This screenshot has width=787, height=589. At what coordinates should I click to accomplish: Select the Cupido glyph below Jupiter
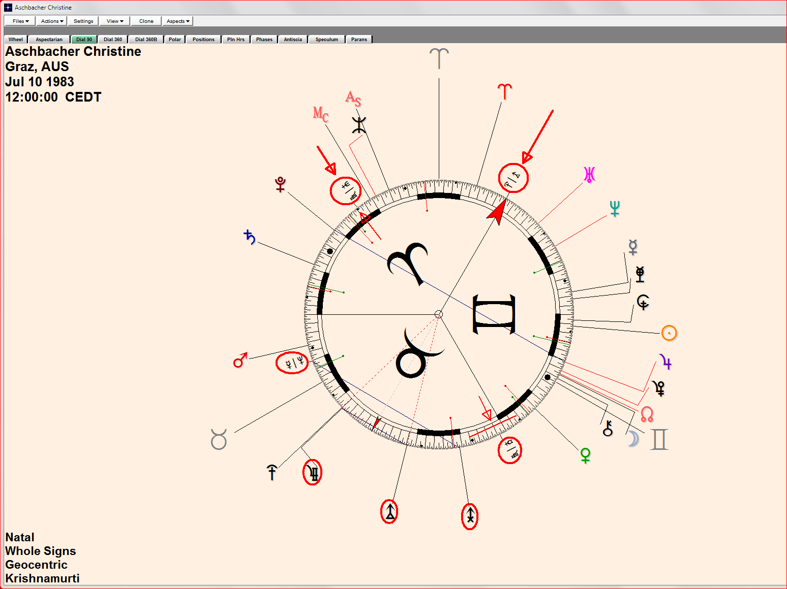[x=659, y=388]
